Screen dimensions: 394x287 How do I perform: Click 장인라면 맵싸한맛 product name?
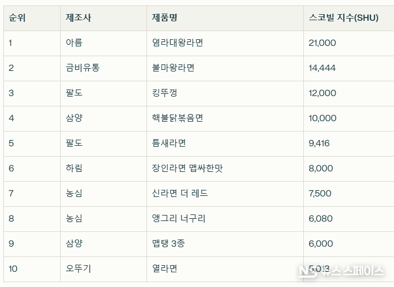pyautogui.click(x=187, y=169)
